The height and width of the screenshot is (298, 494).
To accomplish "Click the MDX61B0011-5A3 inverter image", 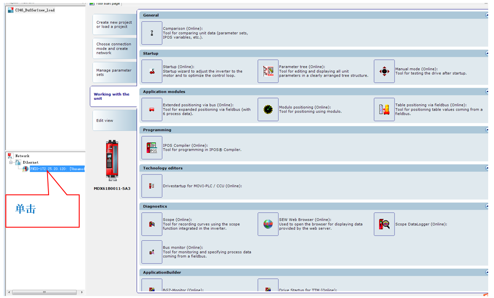I will point(112,159).
